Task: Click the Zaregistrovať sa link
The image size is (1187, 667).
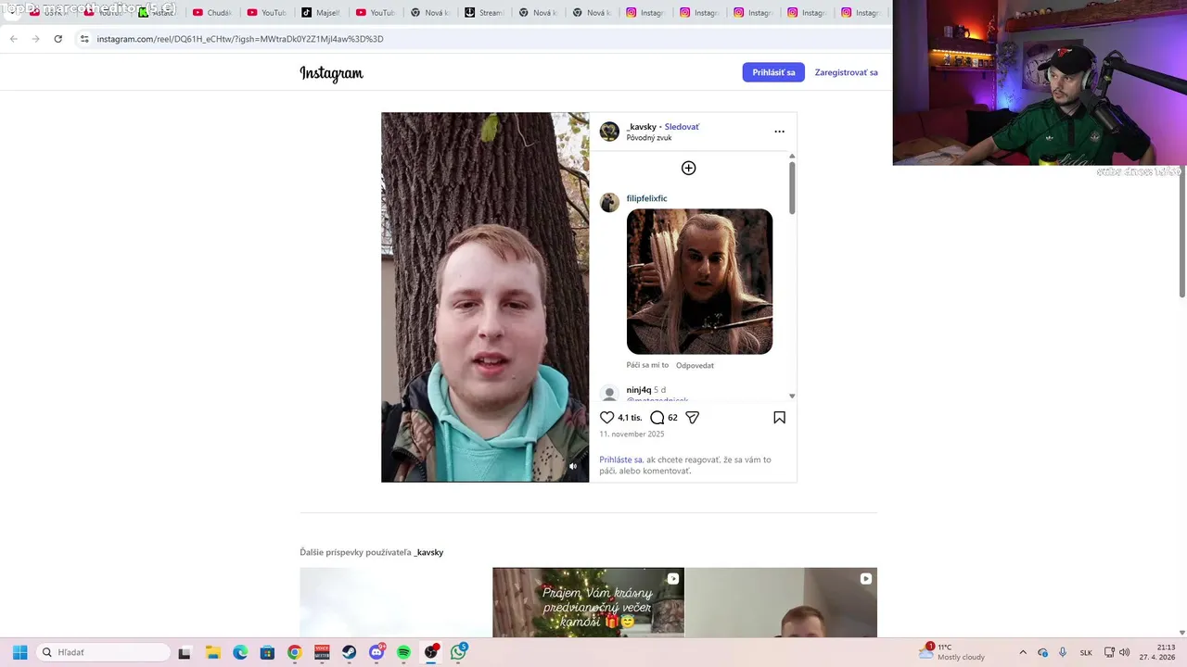Action: [846, 72]
